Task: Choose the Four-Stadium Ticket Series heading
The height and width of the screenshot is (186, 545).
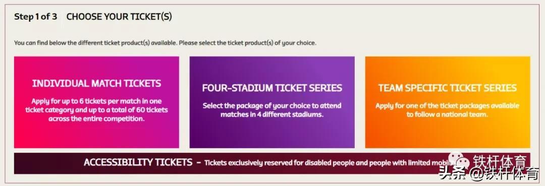Action: [x=272, y=88]
